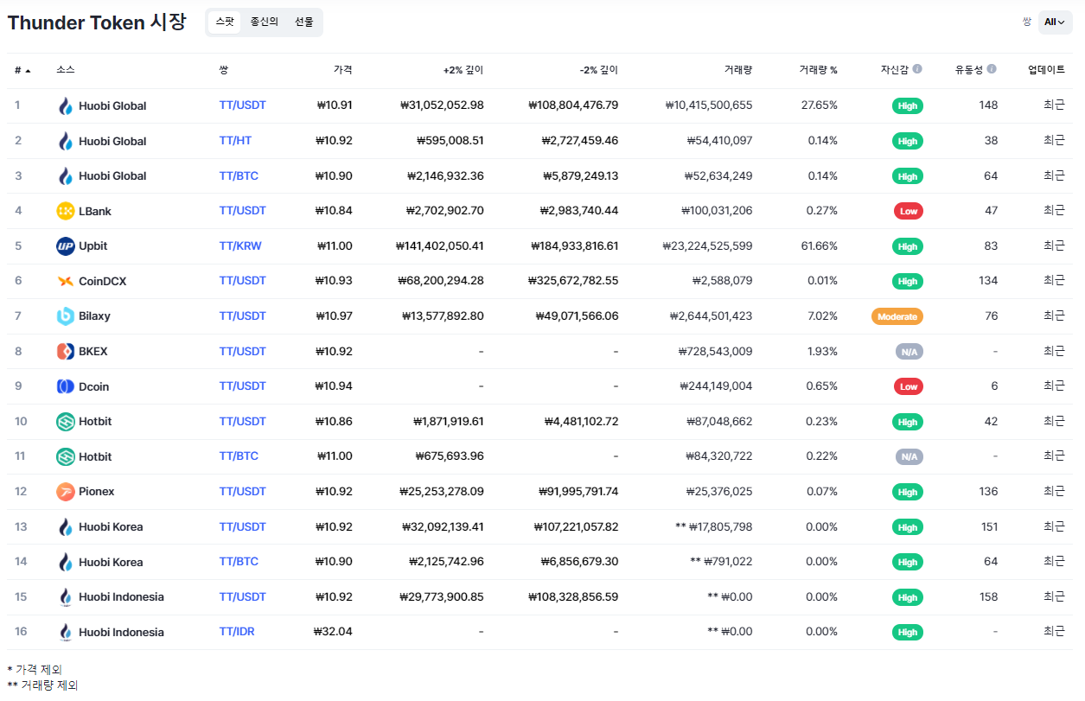
Task: Click volume ₩728,543,009 in BKEX row
Action: pyautogui.click(x=715, y=352)
